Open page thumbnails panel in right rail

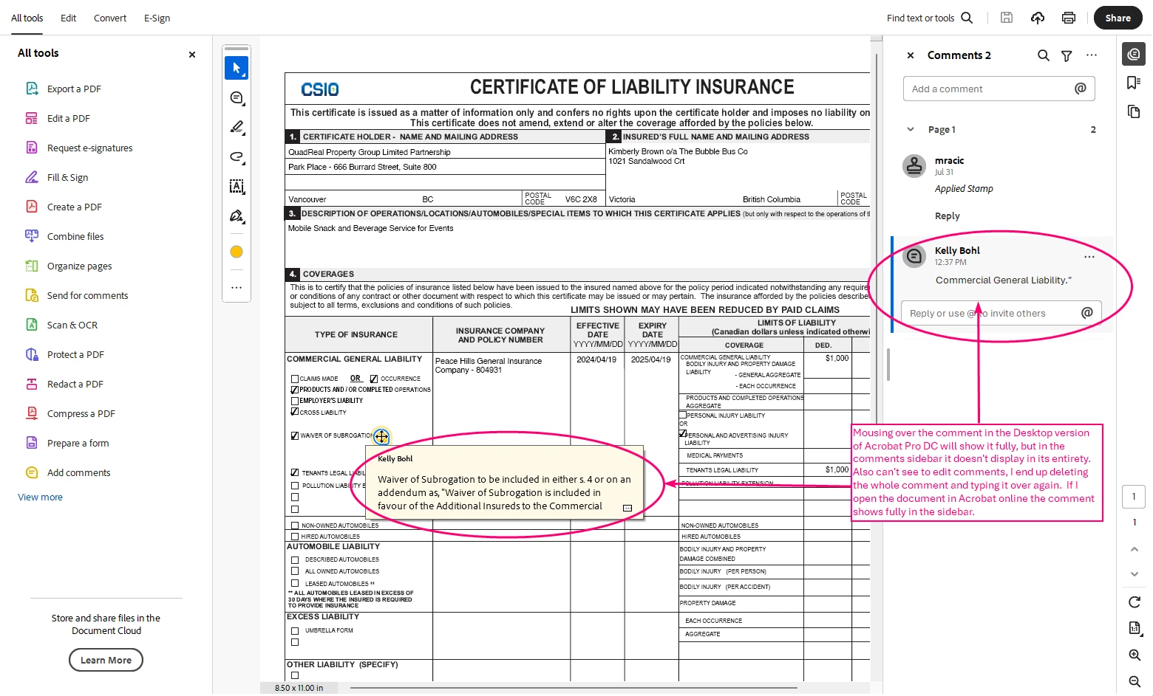point(1134,111)
